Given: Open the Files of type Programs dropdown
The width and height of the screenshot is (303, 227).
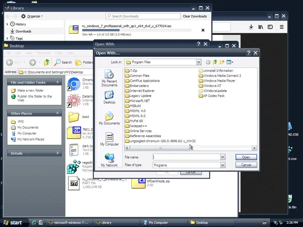Looking at the screenshot, I should (x=223, y=165).
